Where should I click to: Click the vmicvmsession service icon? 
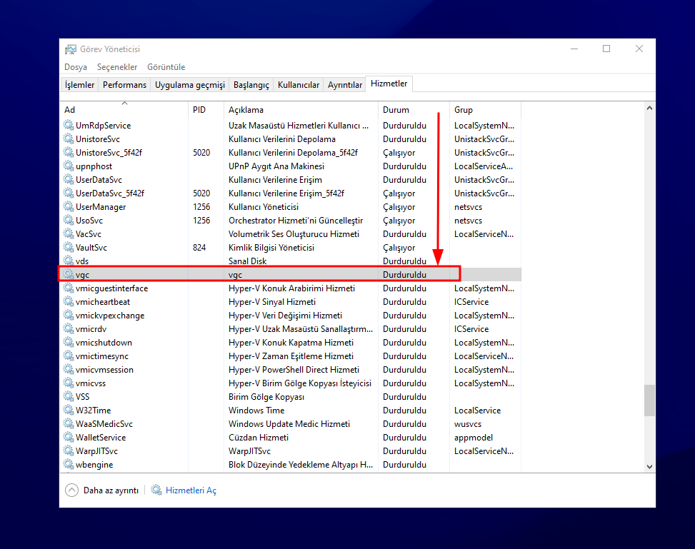[69, 369]
